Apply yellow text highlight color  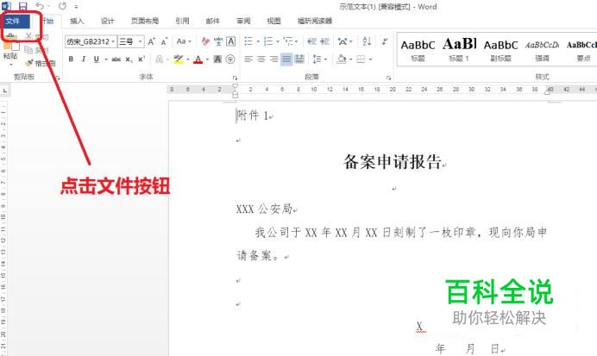178,59
